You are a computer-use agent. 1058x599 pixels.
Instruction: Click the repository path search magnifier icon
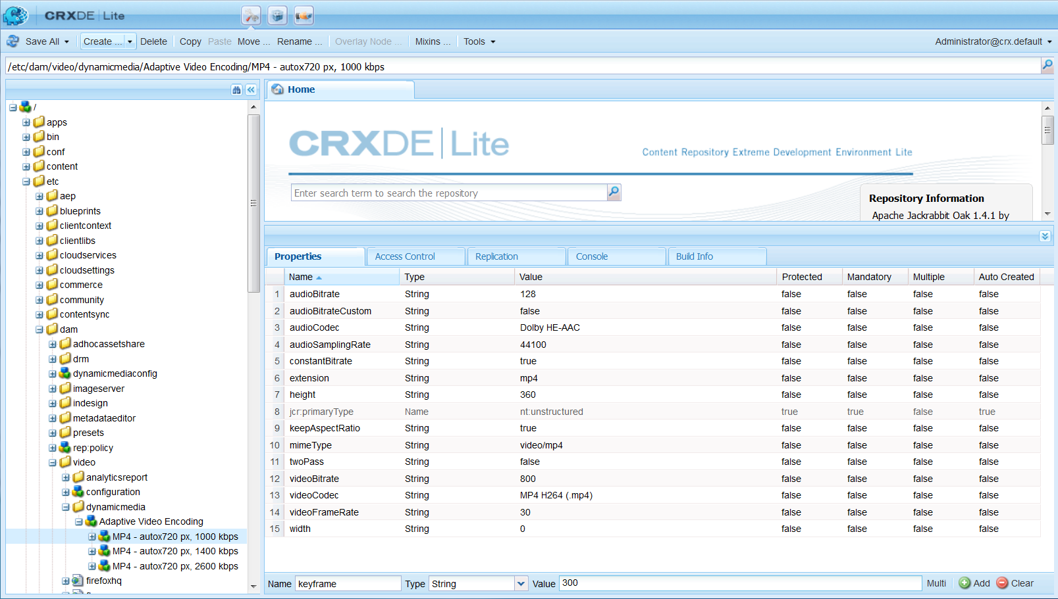[1047, 64]
